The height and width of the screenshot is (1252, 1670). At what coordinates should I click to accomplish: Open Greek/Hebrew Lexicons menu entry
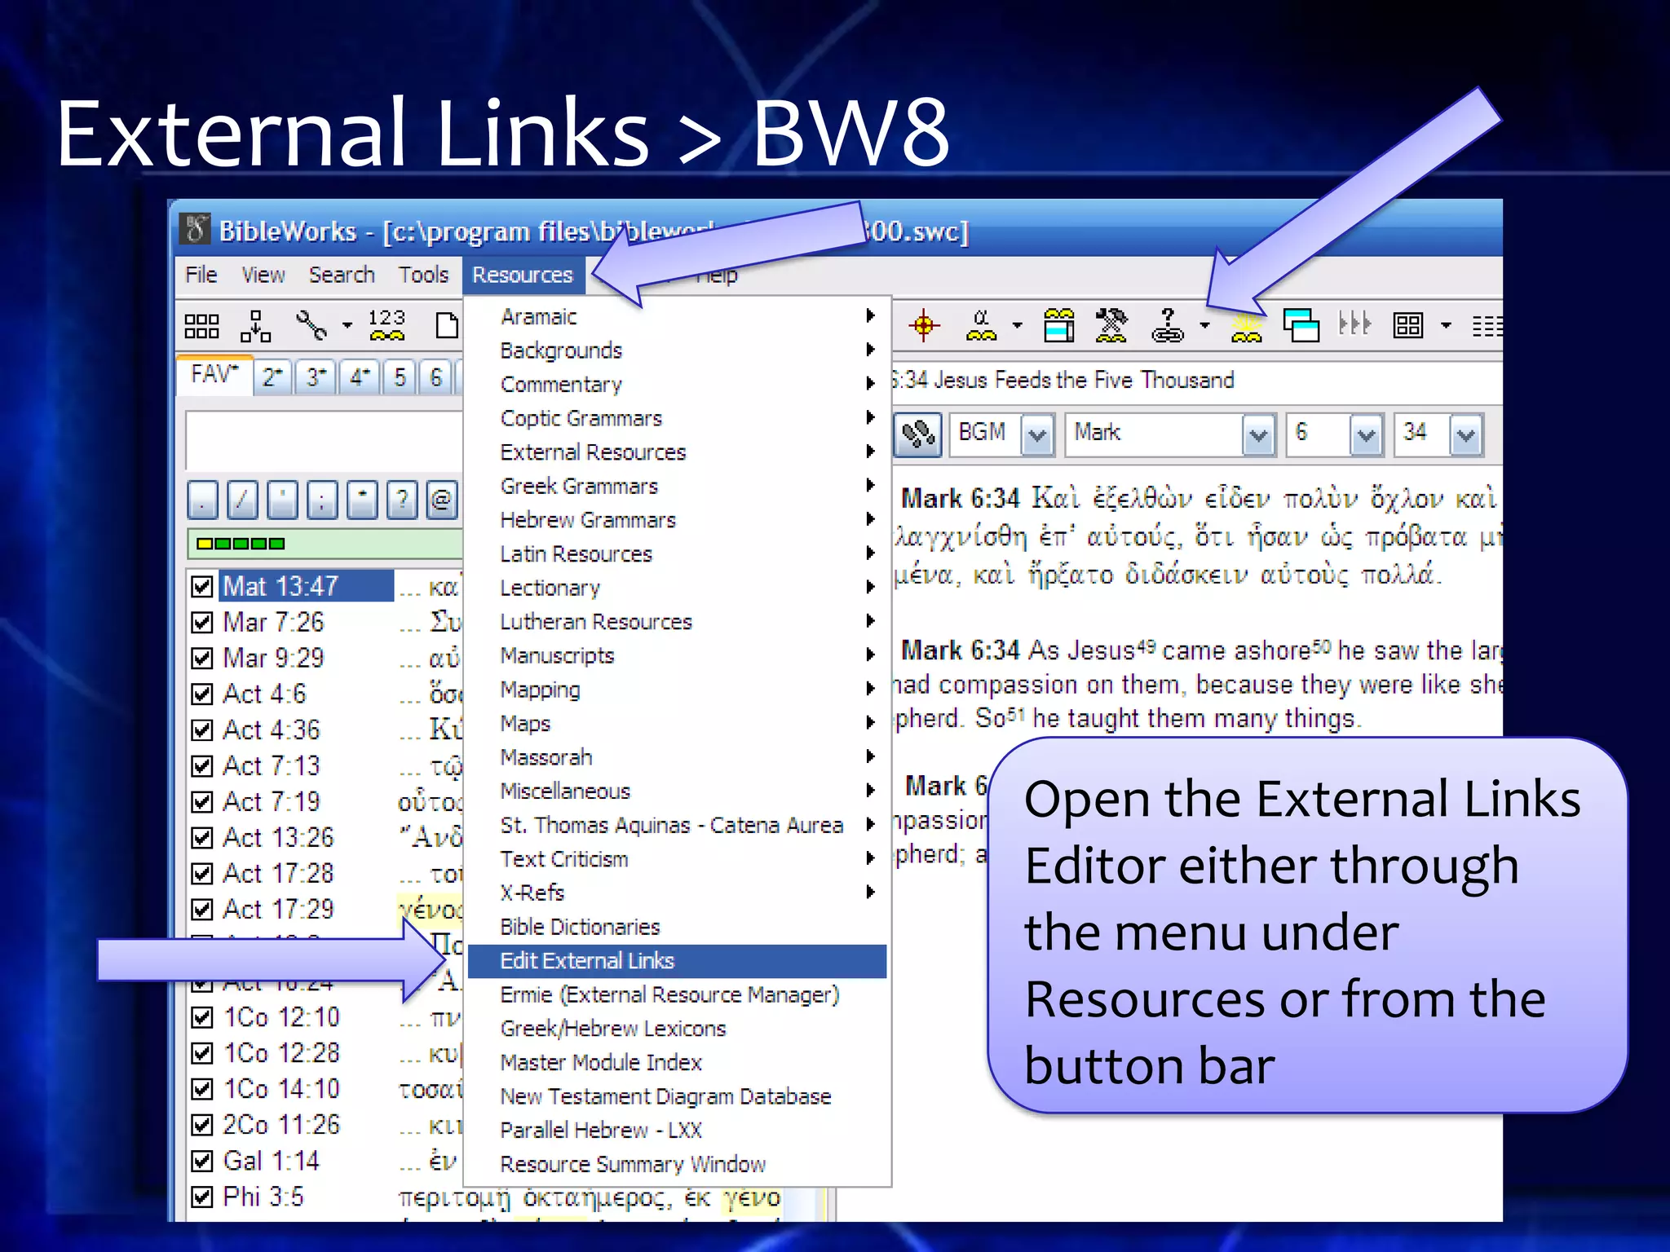tap(677, 1029)
